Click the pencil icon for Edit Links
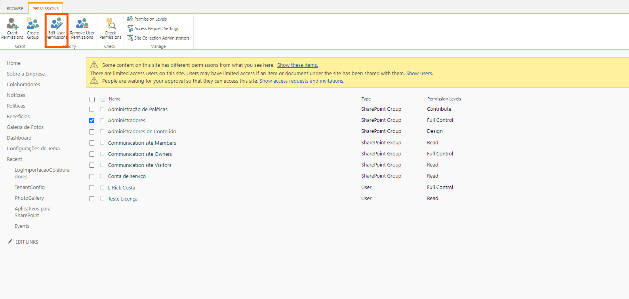 tap(10, 242)
